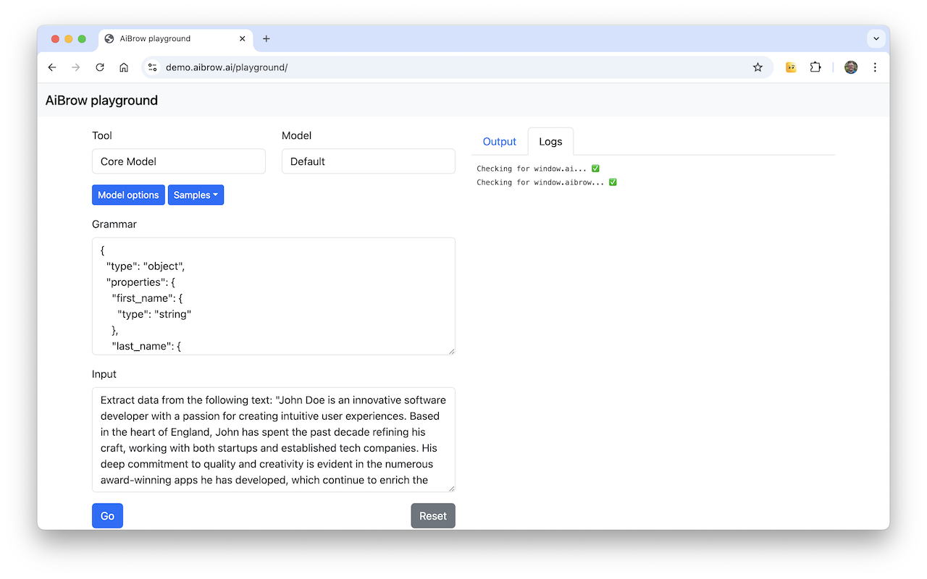This screenshot has width=927, height=579.
Task: Click the Go button
Action: (x=107, y=516)
